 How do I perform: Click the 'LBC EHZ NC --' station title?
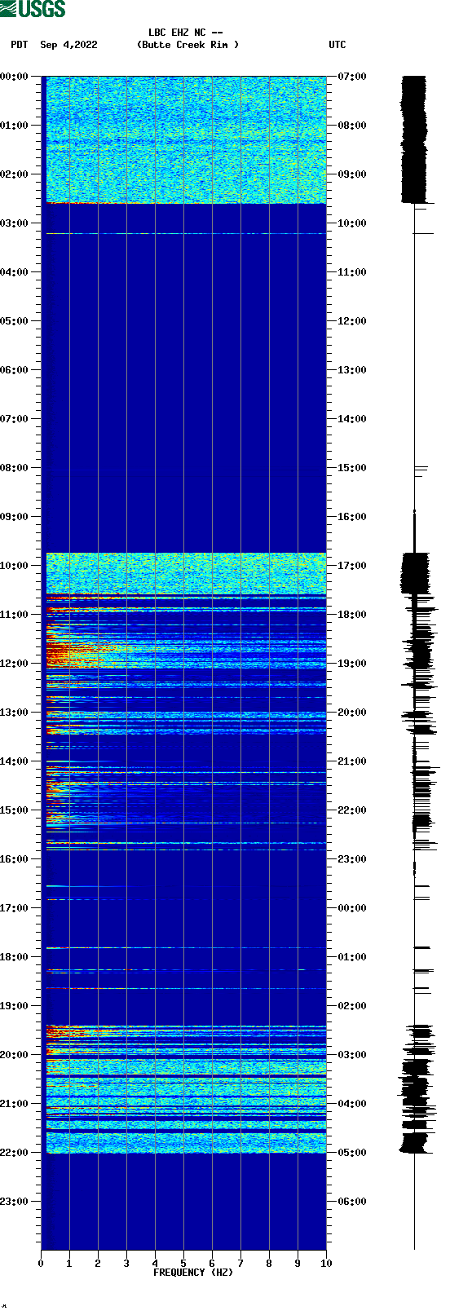pos(186,33)
